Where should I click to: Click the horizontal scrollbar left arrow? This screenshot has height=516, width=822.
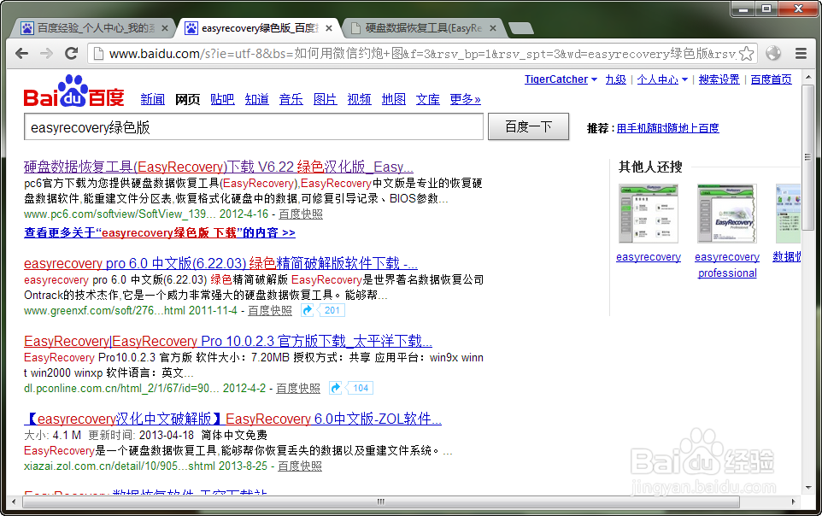tap(13, 501)
